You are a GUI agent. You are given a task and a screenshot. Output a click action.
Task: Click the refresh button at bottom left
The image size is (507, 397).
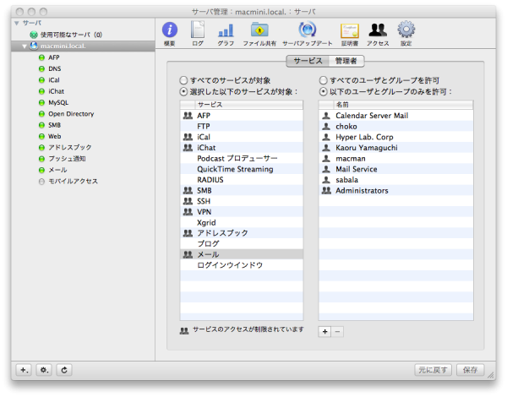point(64,370)
